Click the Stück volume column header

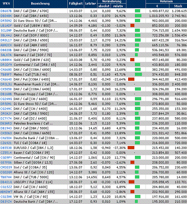pyautogui.click(x=178, y=6)
